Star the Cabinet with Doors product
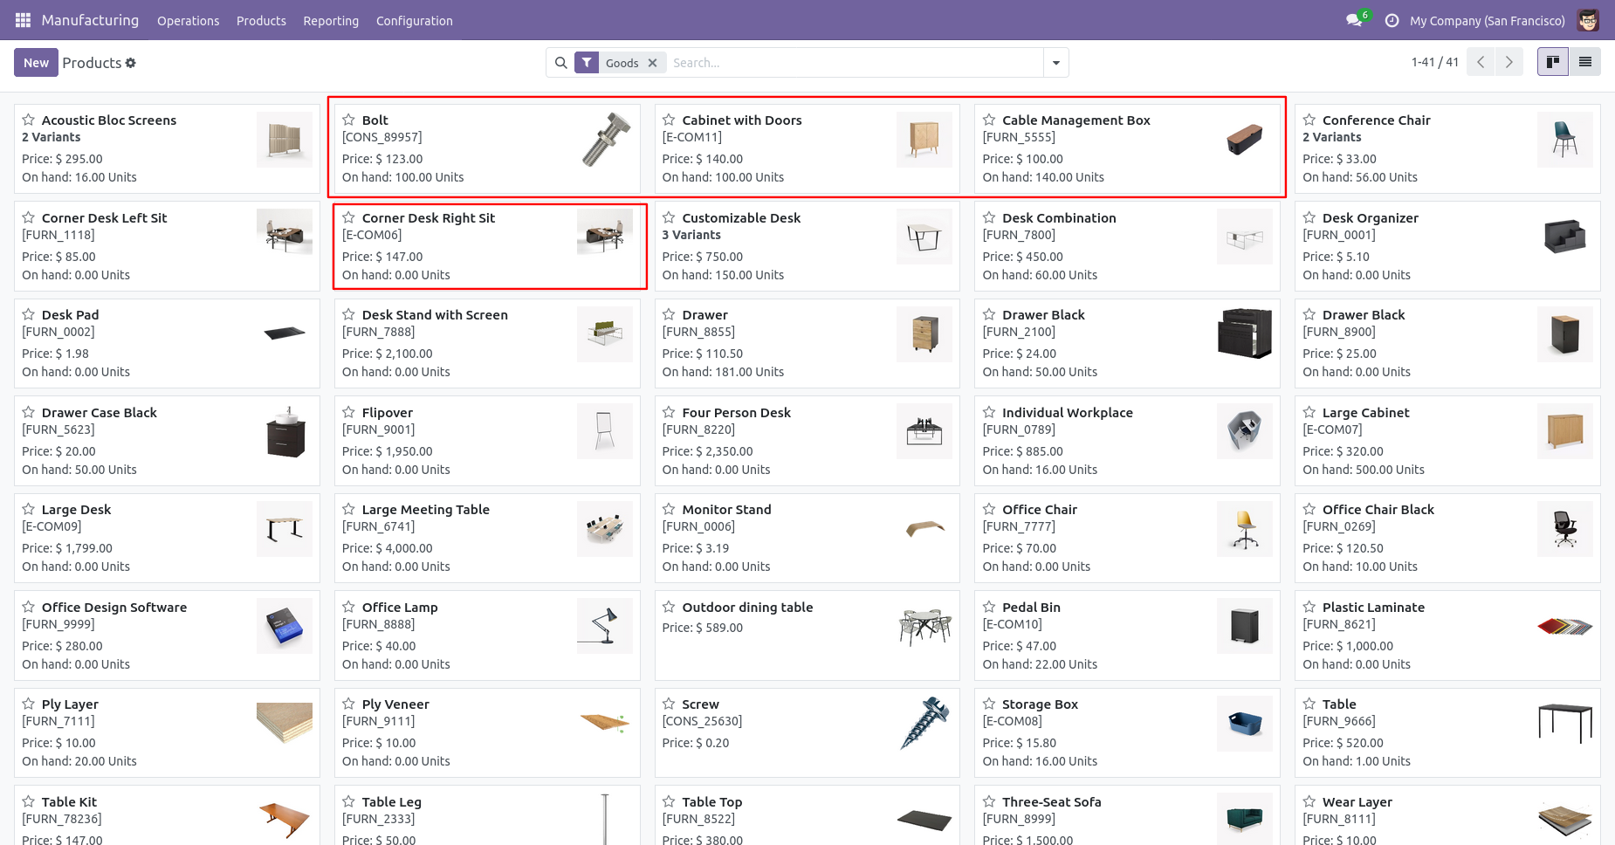 point(669,120)
